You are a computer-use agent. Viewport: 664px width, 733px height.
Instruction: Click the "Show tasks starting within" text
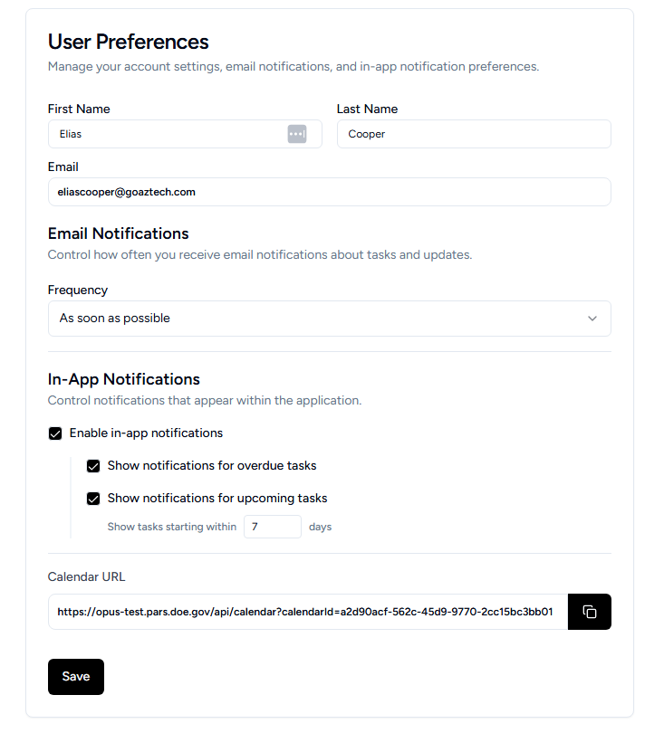(171, 527)
